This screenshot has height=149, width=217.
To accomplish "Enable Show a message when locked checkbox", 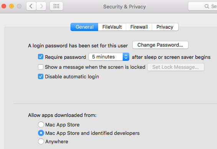I will [x=41, y=67].
